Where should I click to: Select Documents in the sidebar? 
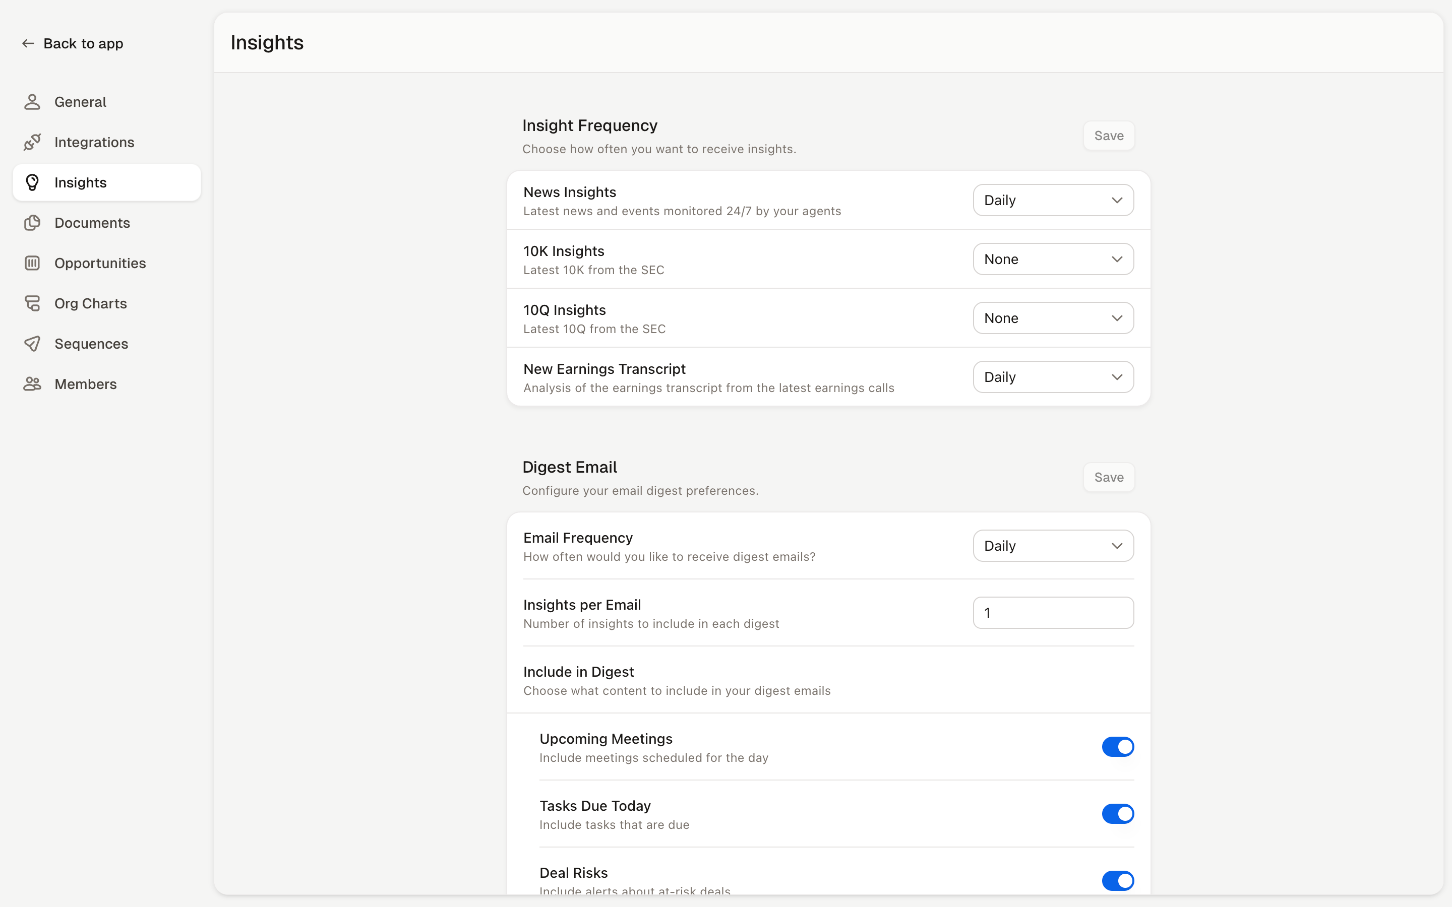(x=107, y=223)
